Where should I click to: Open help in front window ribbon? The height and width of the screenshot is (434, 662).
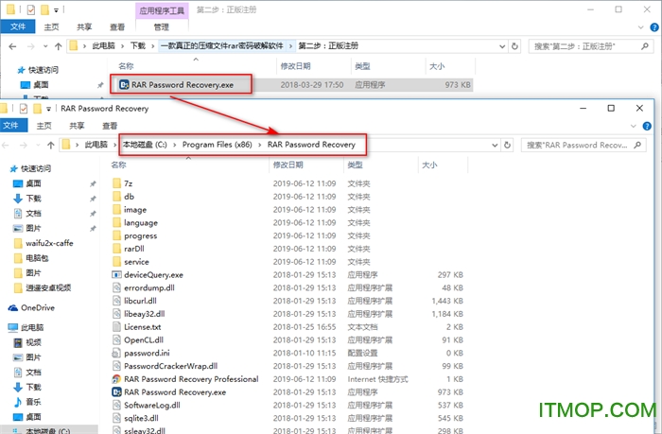click(x=646, y=127)
